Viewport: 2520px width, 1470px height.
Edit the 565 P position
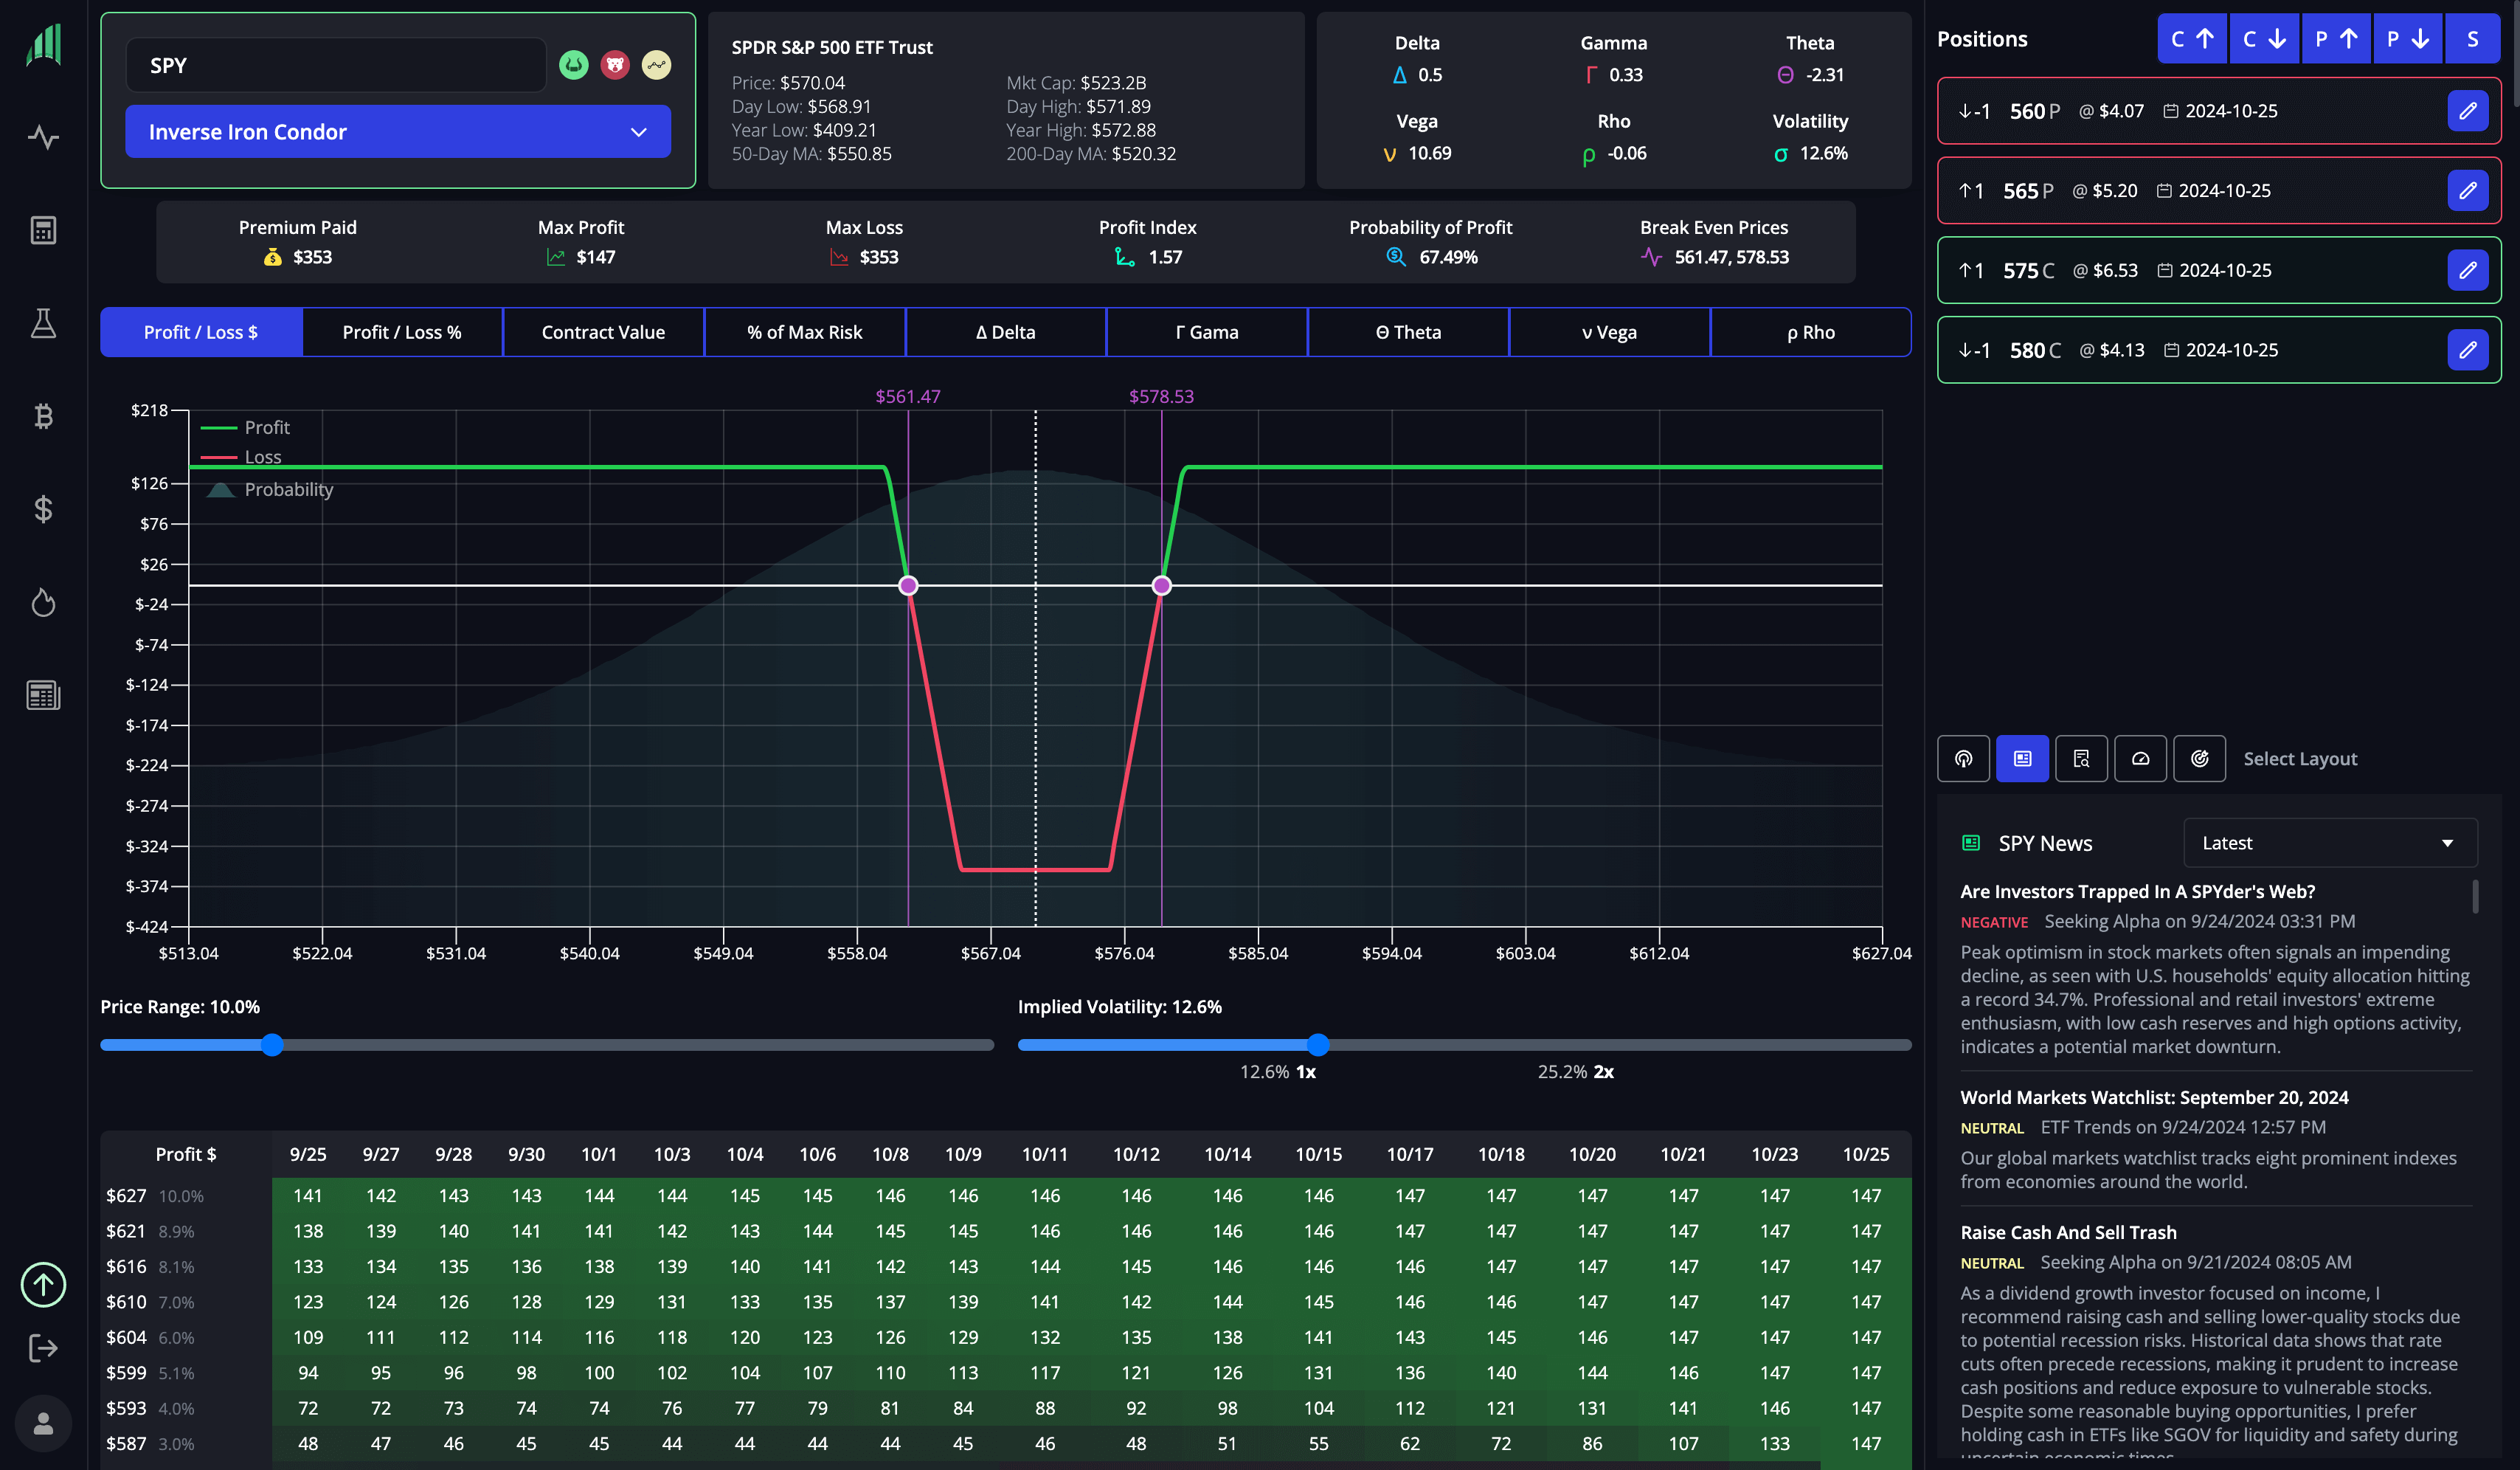[x=2467, y=190]
